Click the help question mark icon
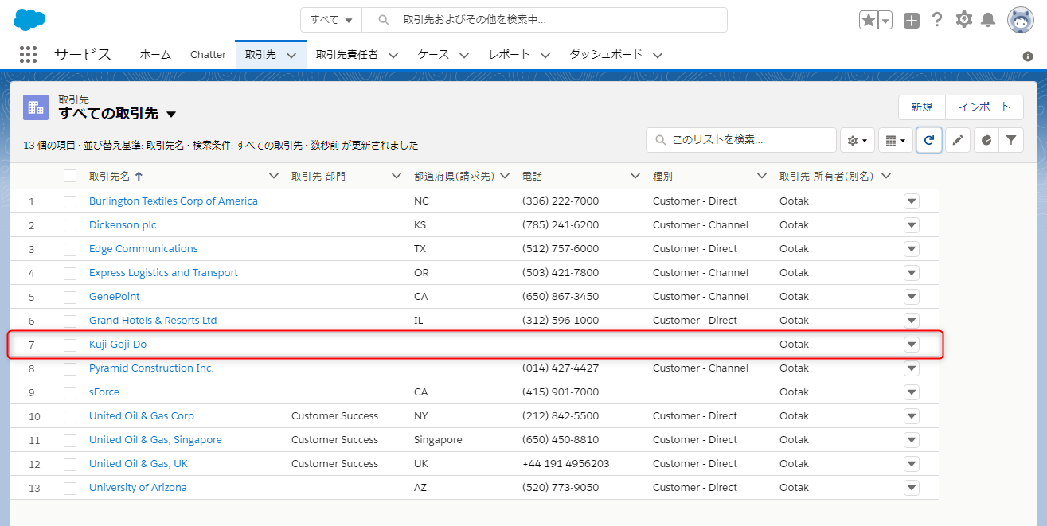Image resolution: width=1047 pixels, height=526 pixels. [937, 20]
